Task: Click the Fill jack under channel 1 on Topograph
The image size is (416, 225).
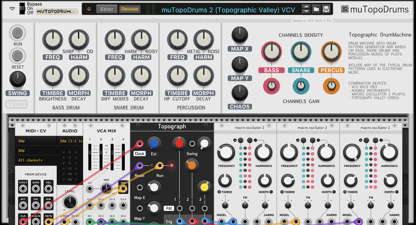Action: pyautogui.click(x=179, y=208)
